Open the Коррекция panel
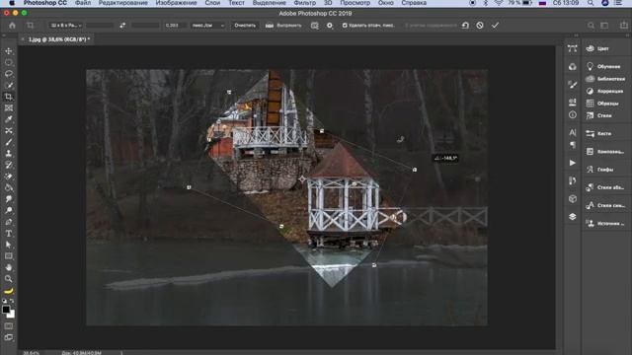Viewport: 632px width, 355px height. (x=604, y=92)
